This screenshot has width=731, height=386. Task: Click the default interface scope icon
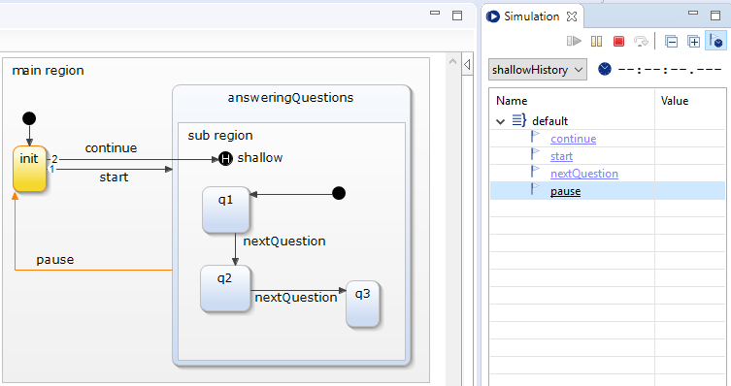point(518,120)
